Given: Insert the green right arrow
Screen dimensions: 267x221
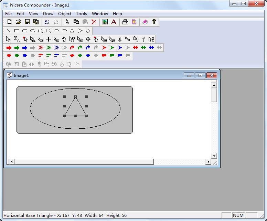Looking at the screenshot, I should [x=17, y=48].
